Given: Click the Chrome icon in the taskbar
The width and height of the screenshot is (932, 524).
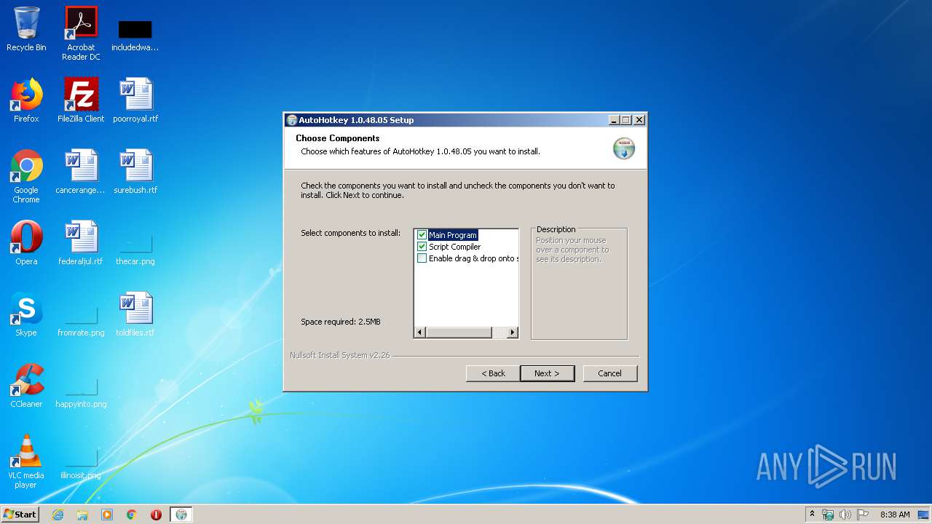Looking at the screenshot, I should tap(132, 515).
